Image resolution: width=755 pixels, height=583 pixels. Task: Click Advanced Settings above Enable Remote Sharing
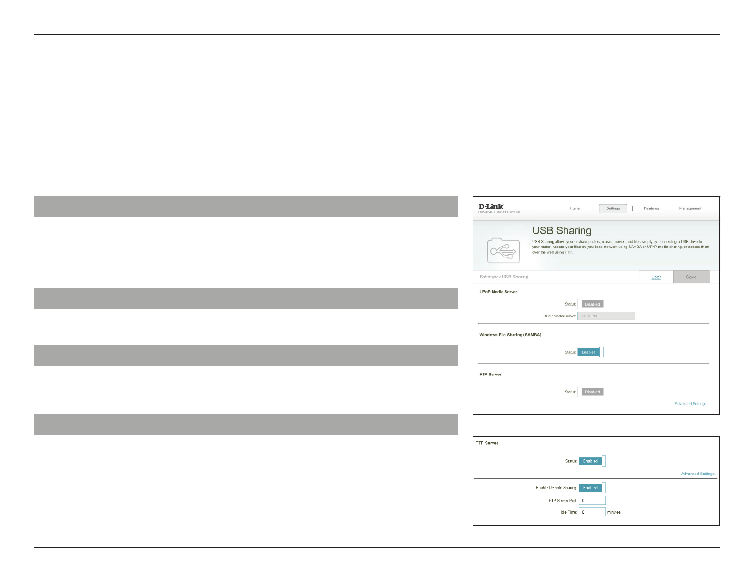pyautogui.click(x=698, y=474)
